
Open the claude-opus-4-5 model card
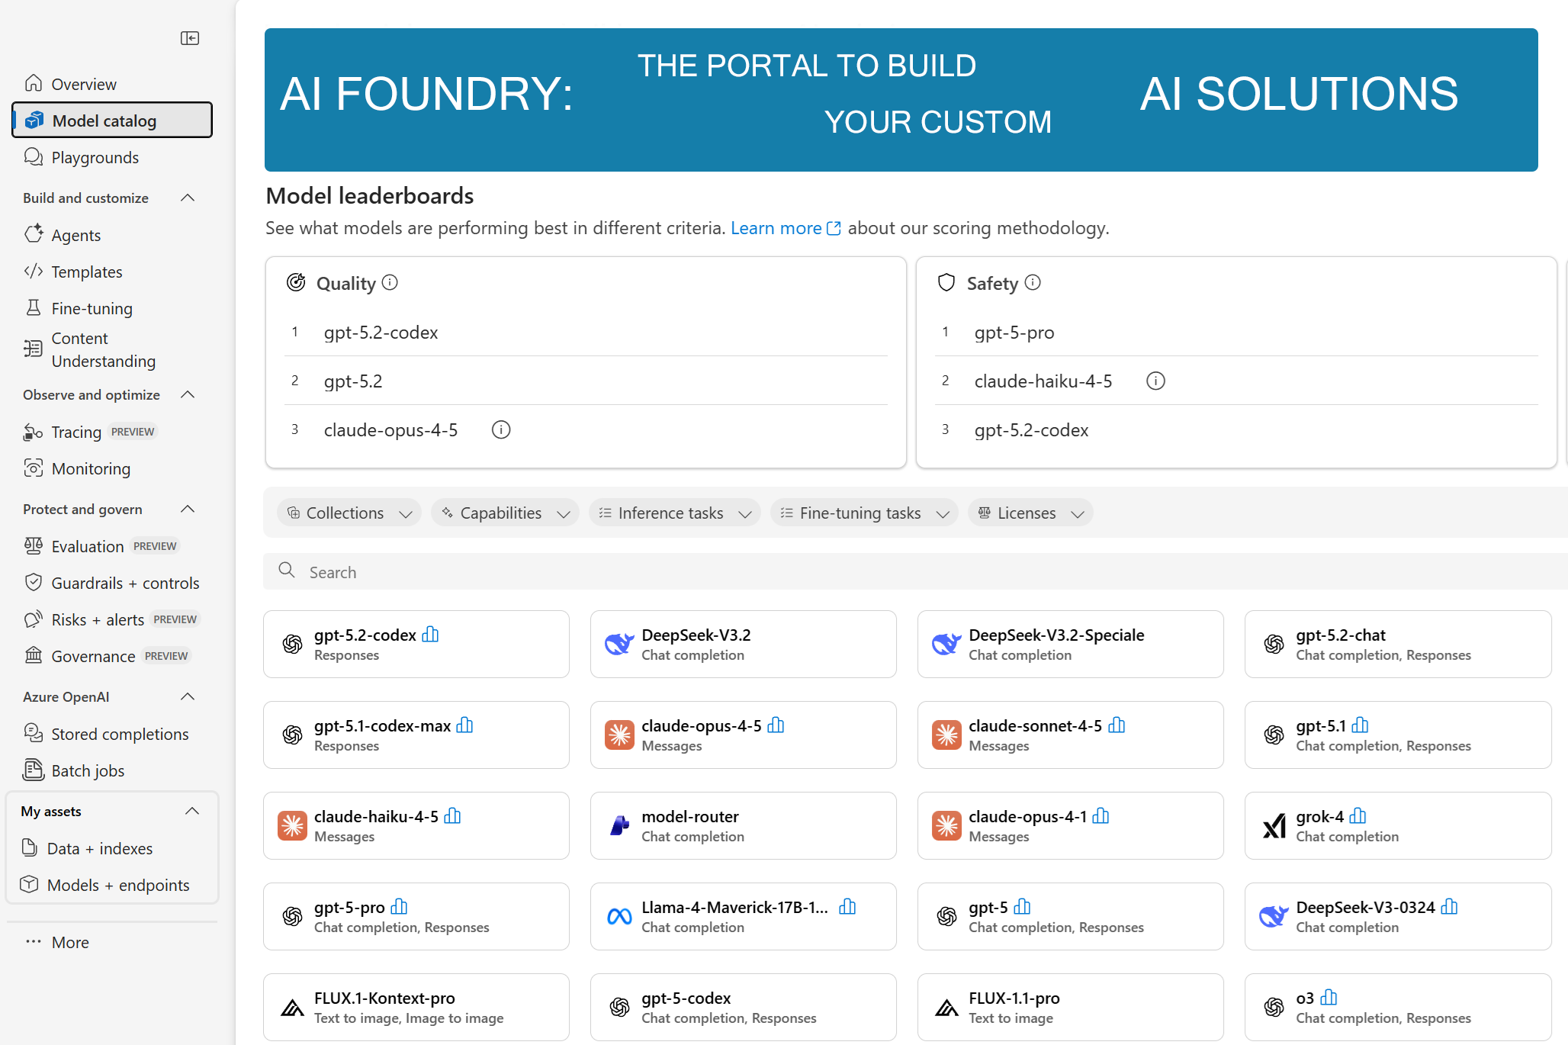coord(743,735)
